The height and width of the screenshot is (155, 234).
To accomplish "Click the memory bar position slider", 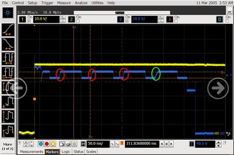I will pyautogui.click(x=120, y=13).
